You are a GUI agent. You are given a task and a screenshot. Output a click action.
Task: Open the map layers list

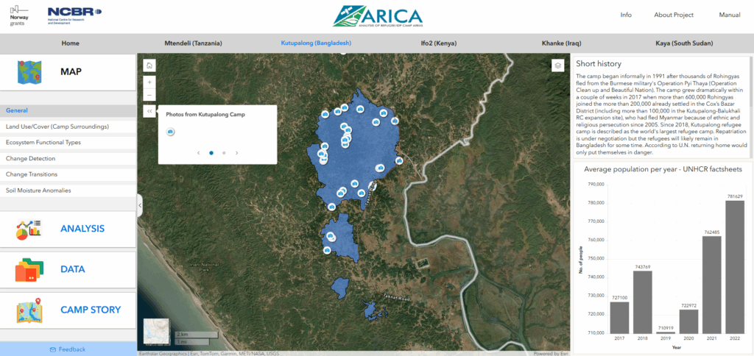coord(558,65)
